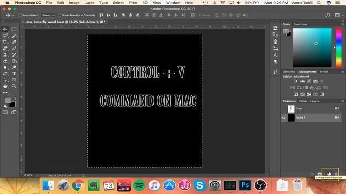Open the Group auto-select dropdown
This screenshot has height=194, width=346.
click(48, 15)
